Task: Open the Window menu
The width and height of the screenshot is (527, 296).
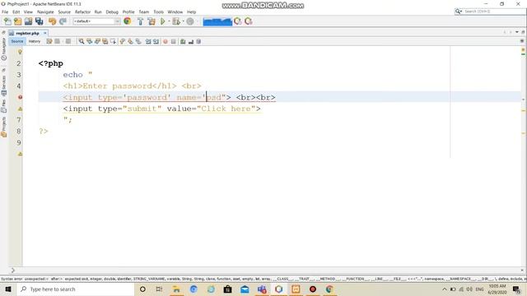Action: click(175, 12)
